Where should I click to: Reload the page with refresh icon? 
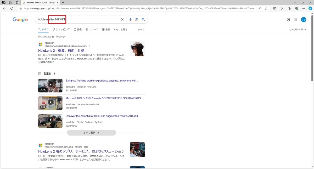(12, 8)
